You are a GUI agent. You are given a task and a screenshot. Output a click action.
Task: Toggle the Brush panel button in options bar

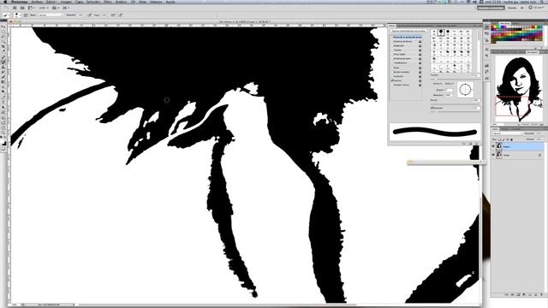[x=26, y=15]
